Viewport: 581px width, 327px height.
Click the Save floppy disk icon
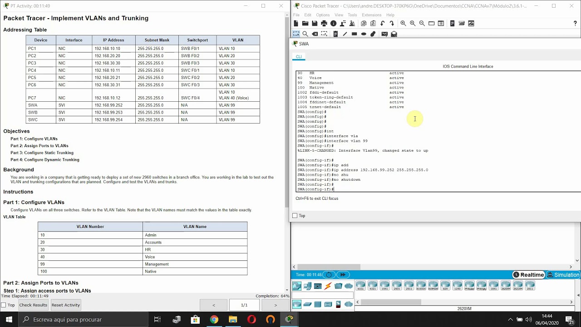[x=315, y=24]
